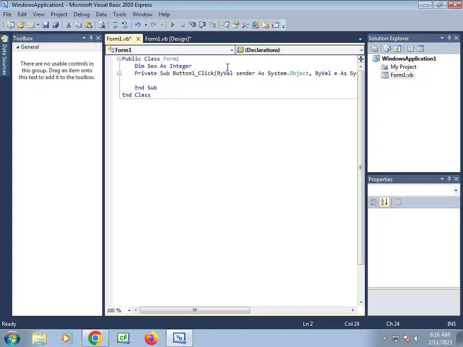Select WindowsApplication1 in Solution Explorer
463x347 pixels.
click(x=409, y=59)
